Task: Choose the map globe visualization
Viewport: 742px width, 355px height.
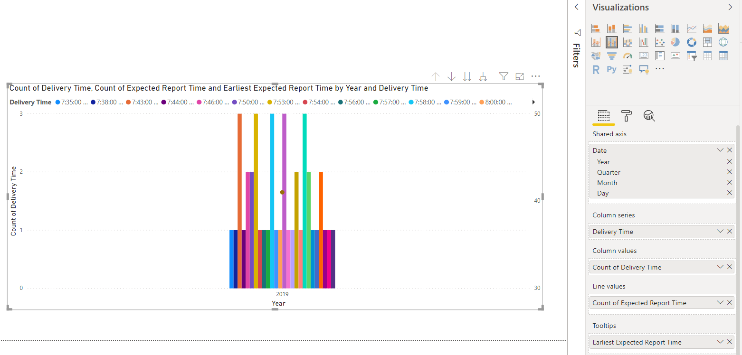Action: (723, 42)
